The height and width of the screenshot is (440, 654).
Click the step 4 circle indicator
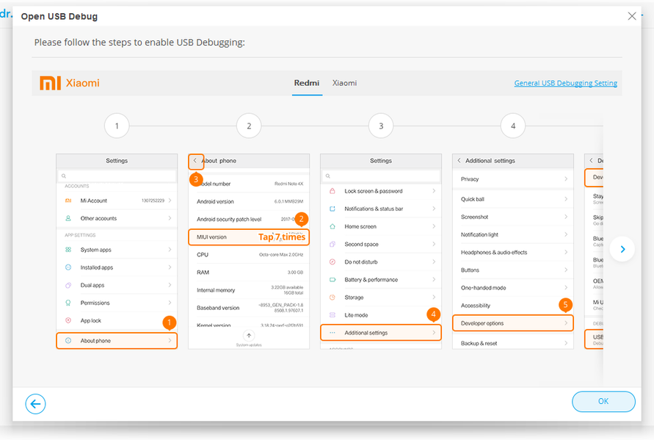click(x=513, y=126)
